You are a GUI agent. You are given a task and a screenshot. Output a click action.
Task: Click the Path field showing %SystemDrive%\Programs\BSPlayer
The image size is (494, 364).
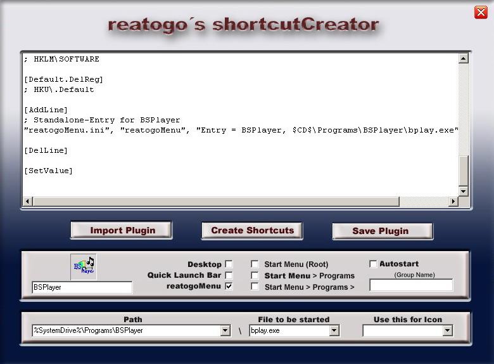127,330
